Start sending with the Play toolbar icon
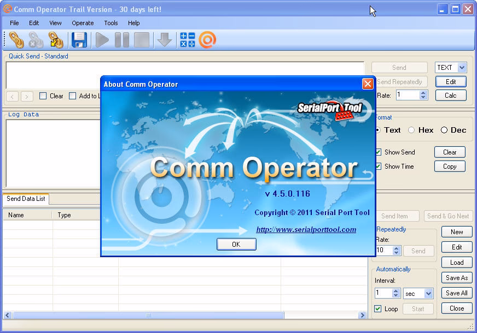Viewport: 477px width, 333px height. coord(101,39)
